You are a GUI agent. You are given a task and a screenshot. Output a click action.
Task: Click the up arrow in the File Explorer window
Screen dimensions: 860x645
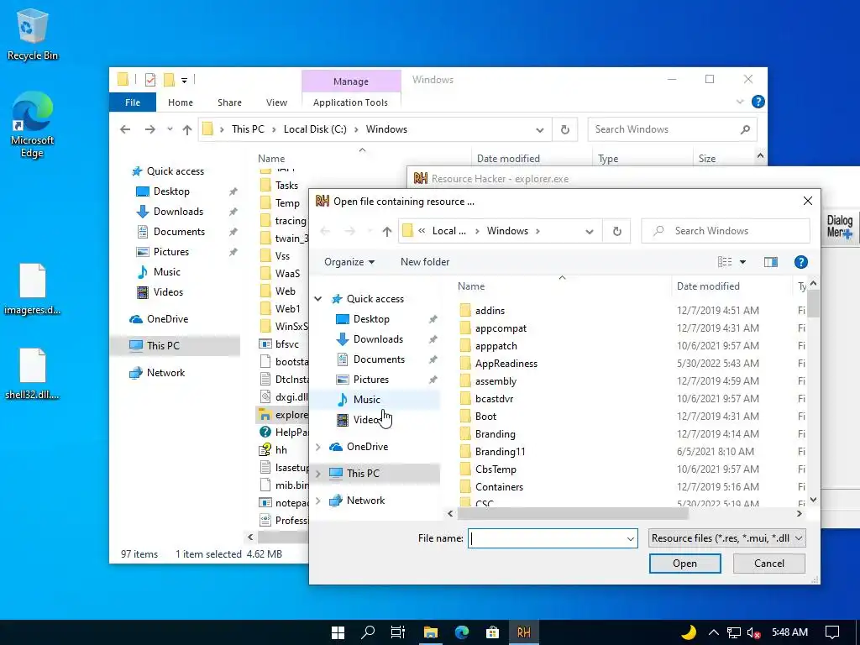pyautogui.click(x=187, y=129)
